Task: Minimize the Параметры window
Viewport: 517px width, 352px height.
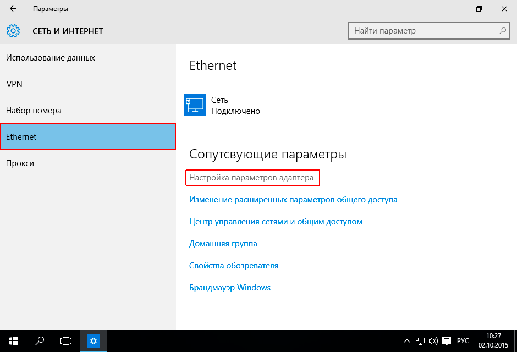Action: [x=454, y=9]
